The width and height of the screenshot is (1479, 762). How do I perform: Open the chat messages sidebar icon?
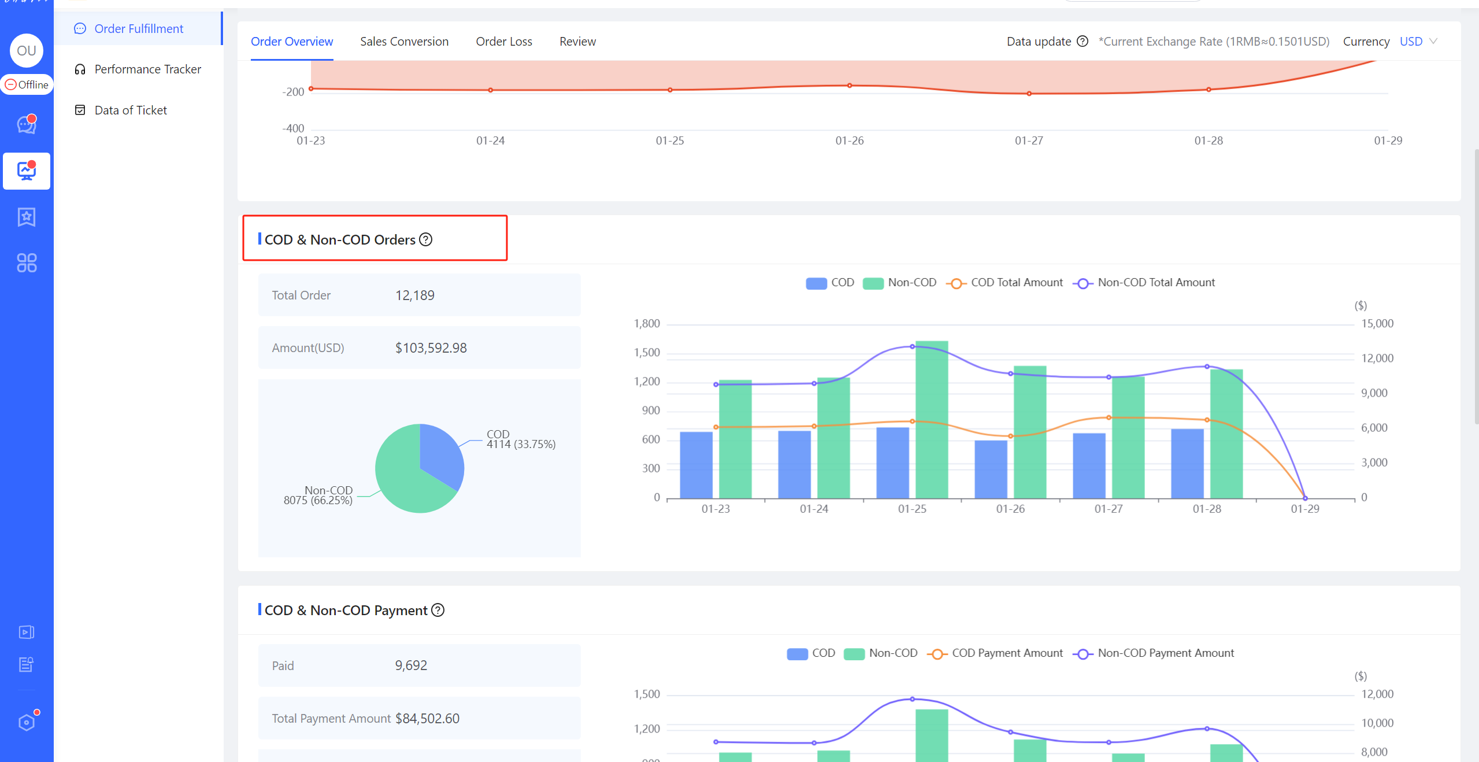27,124
